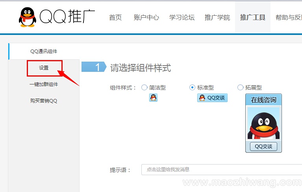Select the 标准型 radio button
The image size is (302, 192).
(x=192, y=88)
